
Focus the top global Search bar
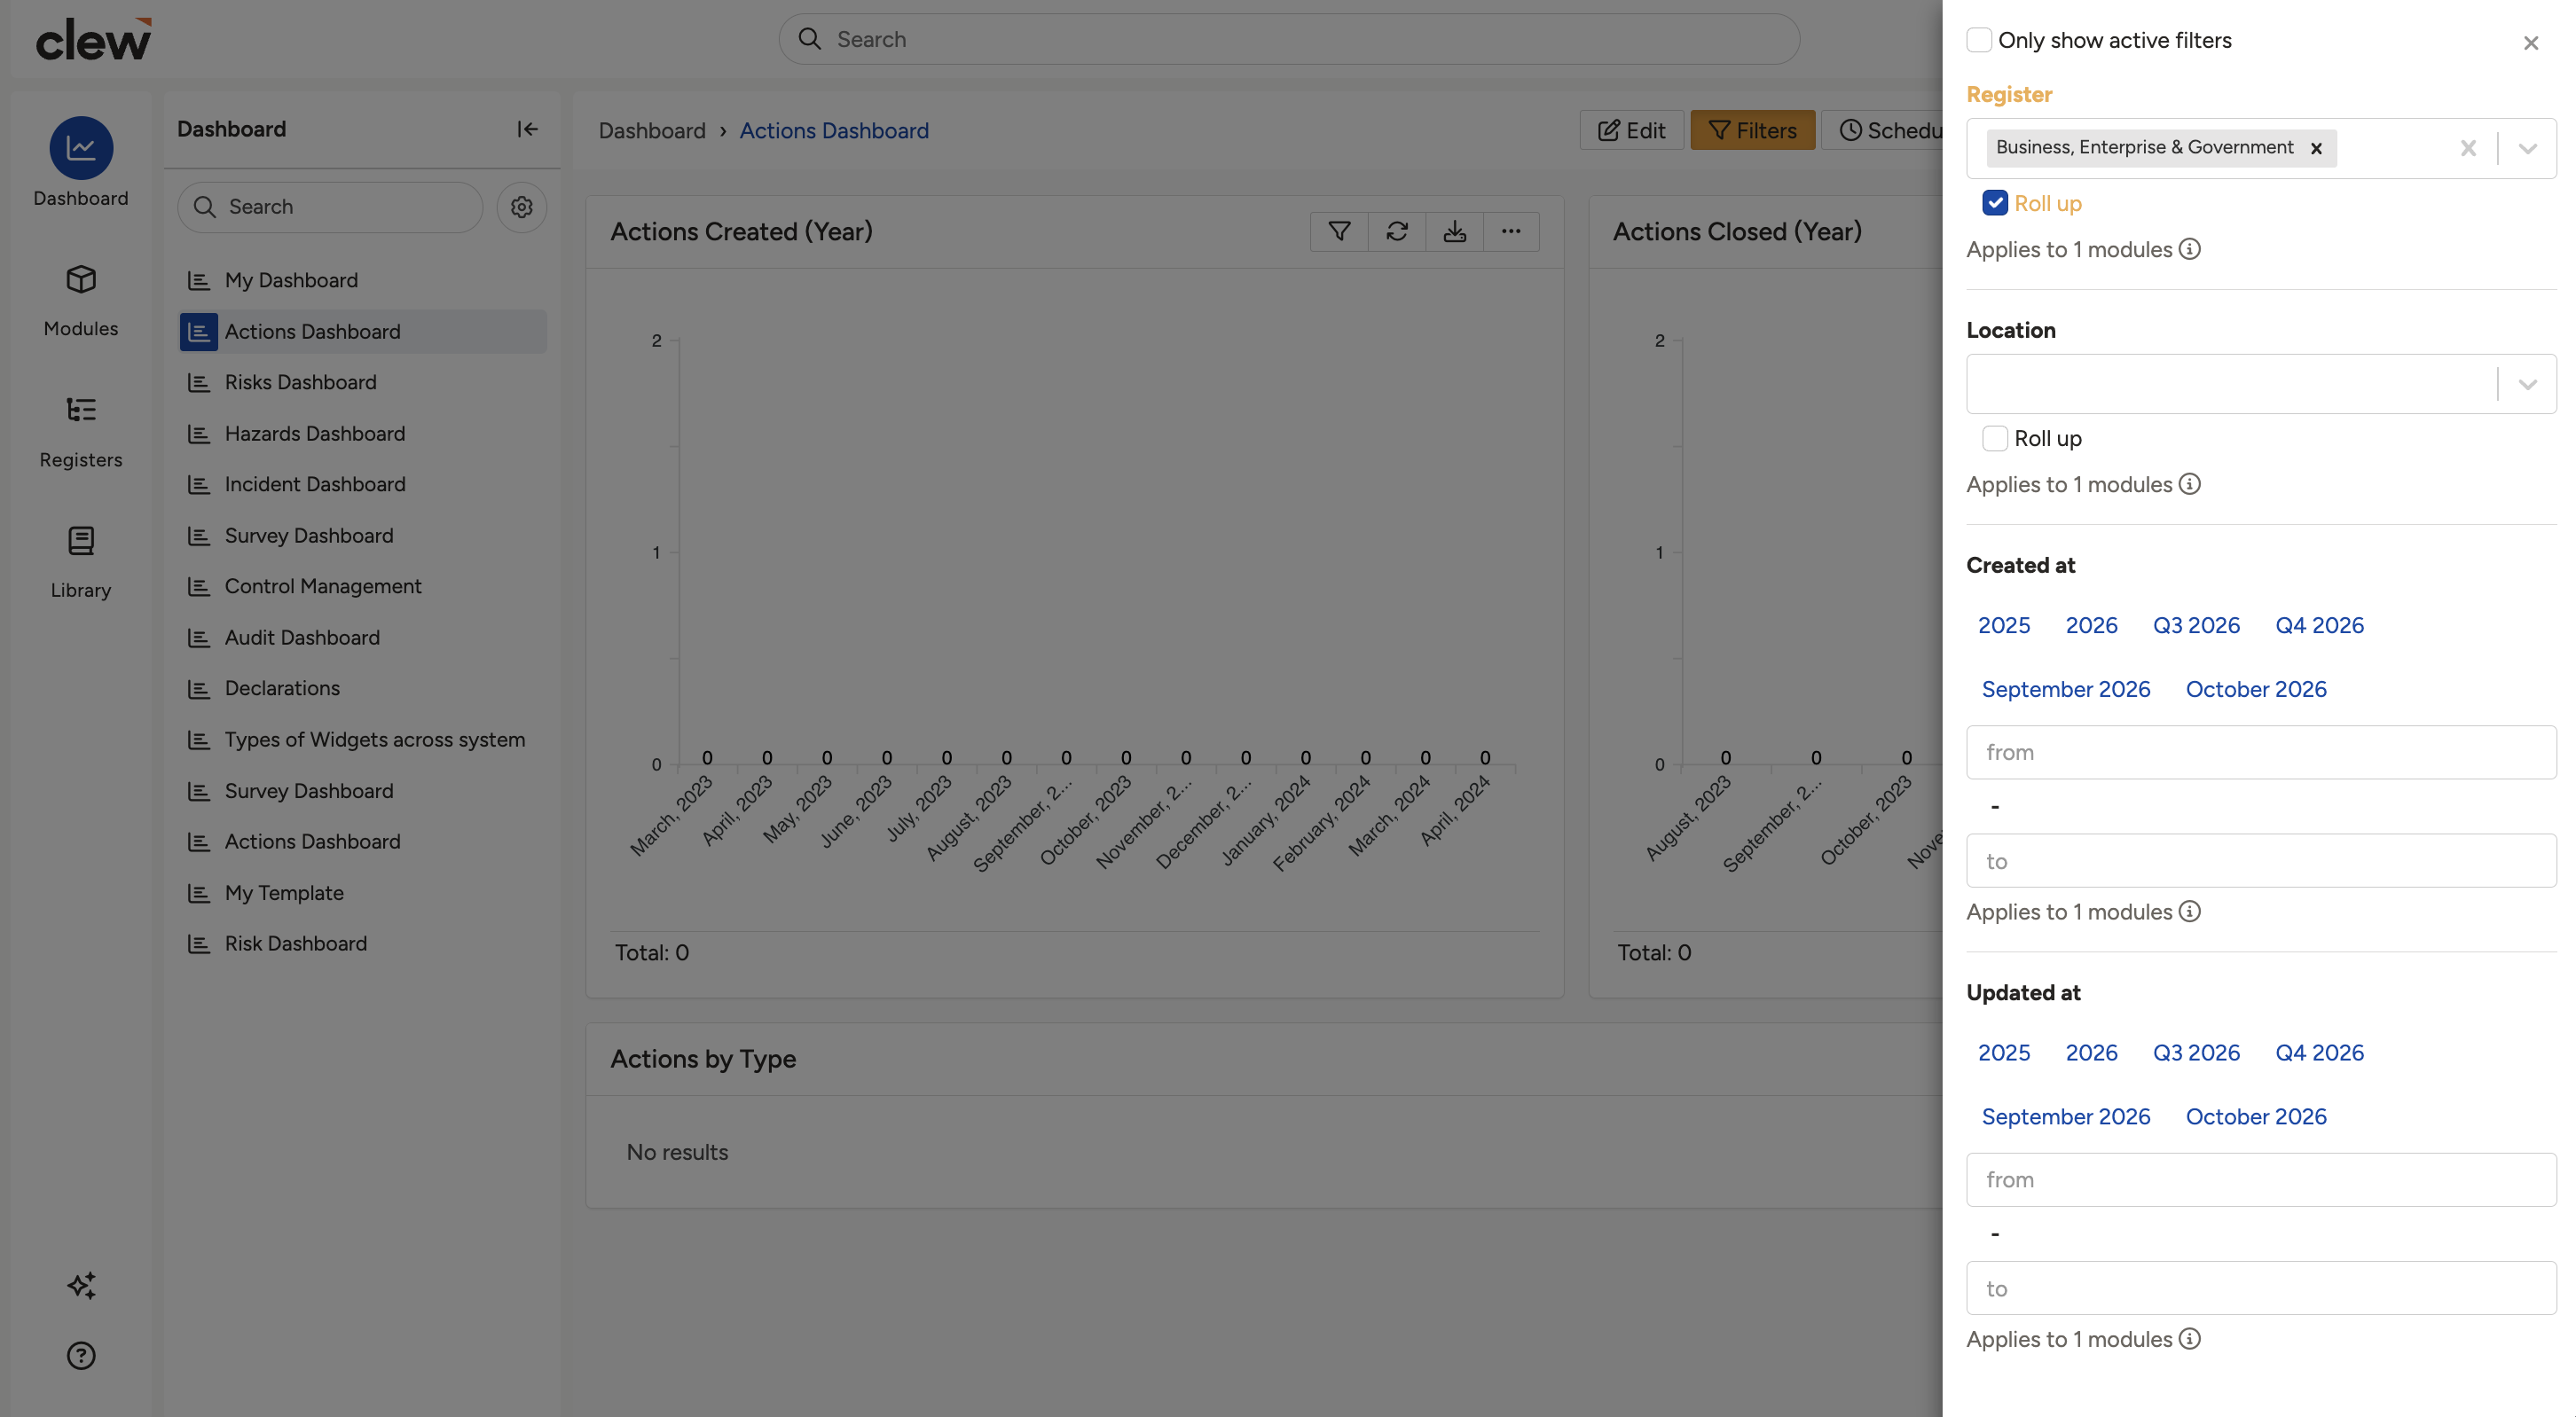click(x=1289, y=39)
